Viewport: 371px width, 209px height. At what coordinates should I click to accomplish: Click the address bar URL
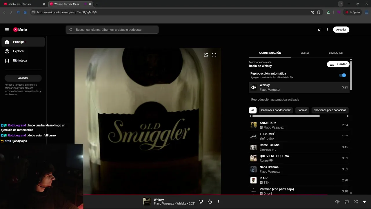[x=67, y=12]
